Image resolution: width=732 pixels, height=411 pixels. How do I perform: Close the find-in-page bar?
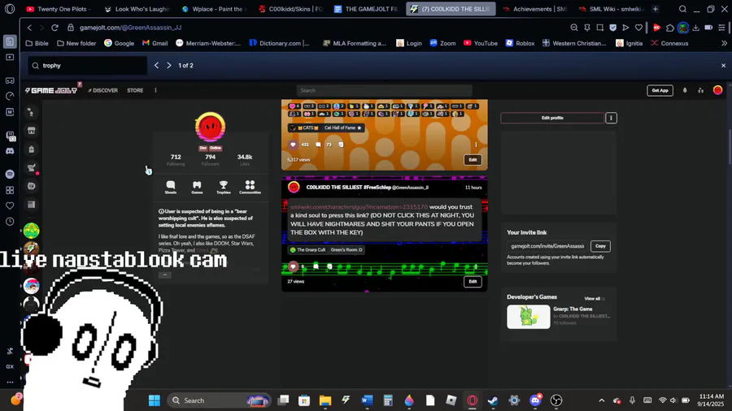tap(723, 66)
